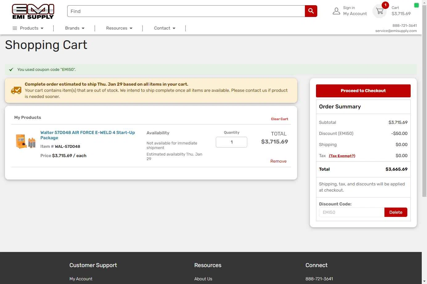
Task: Click the Clear Cart link
Action: [x=279, y=119]
